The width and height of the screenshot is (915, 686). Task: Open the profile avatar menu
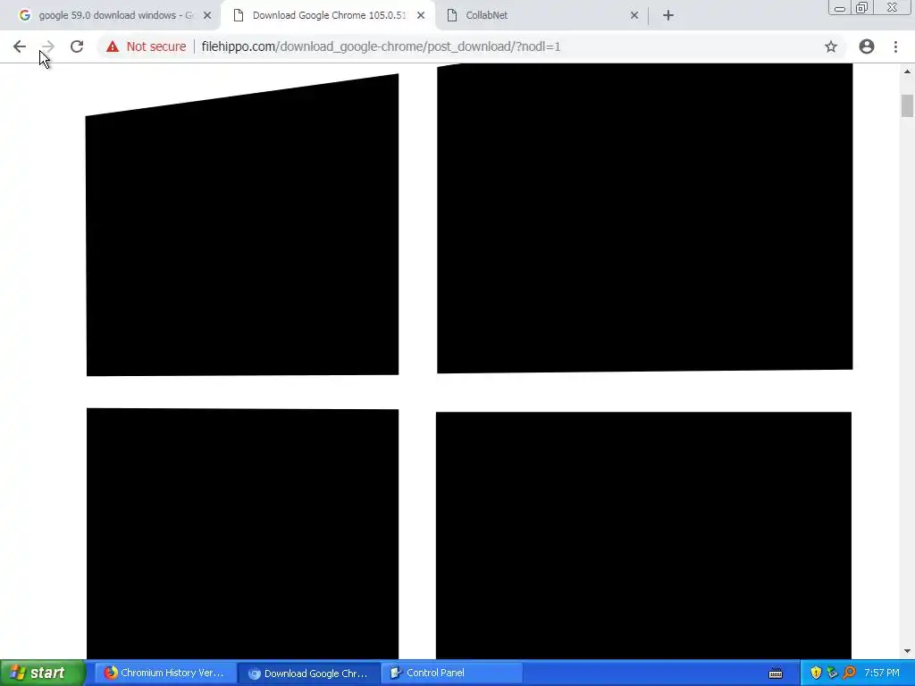click(x=867, y=46)
